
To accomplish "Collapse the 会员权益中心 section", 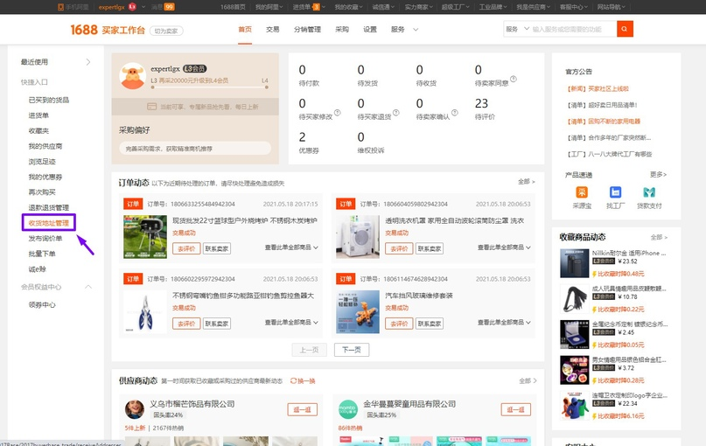I will coord(88,287).
